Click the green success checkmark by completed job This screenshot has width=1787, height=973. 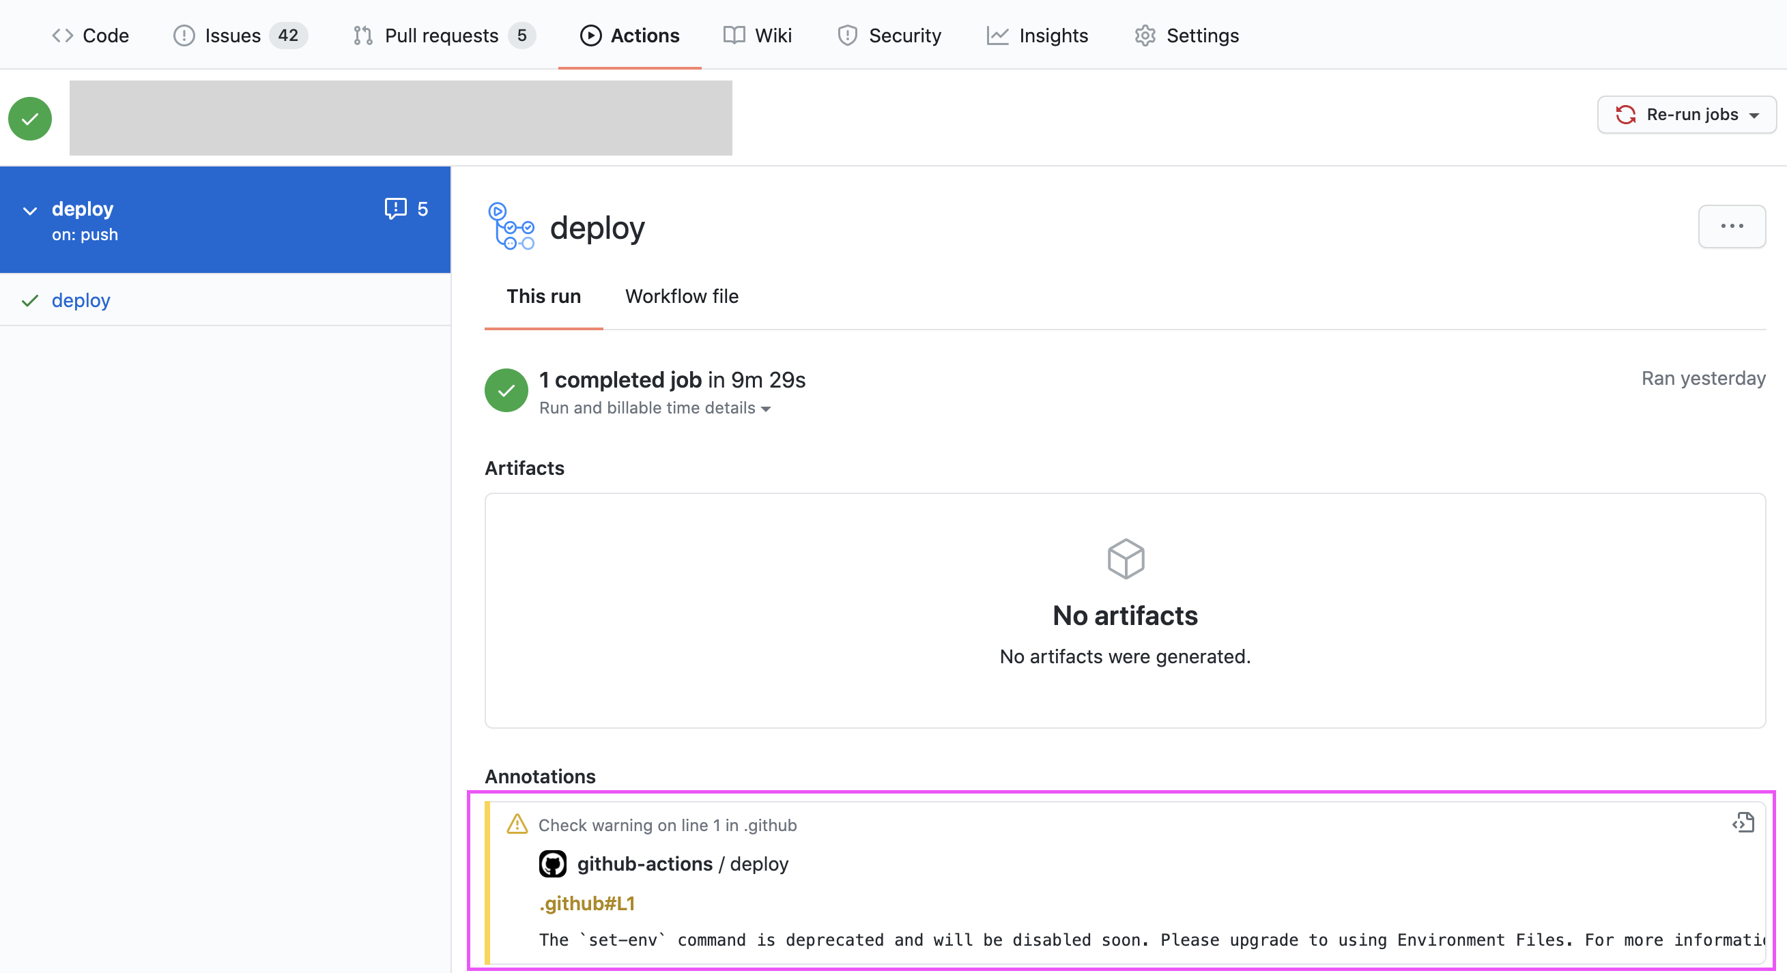pos(506,390)
